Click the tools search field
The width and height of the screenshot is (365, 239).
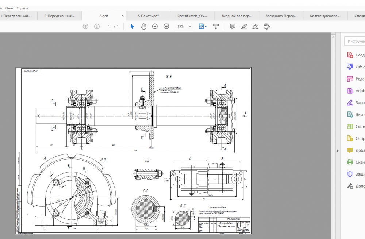(355, 41)
